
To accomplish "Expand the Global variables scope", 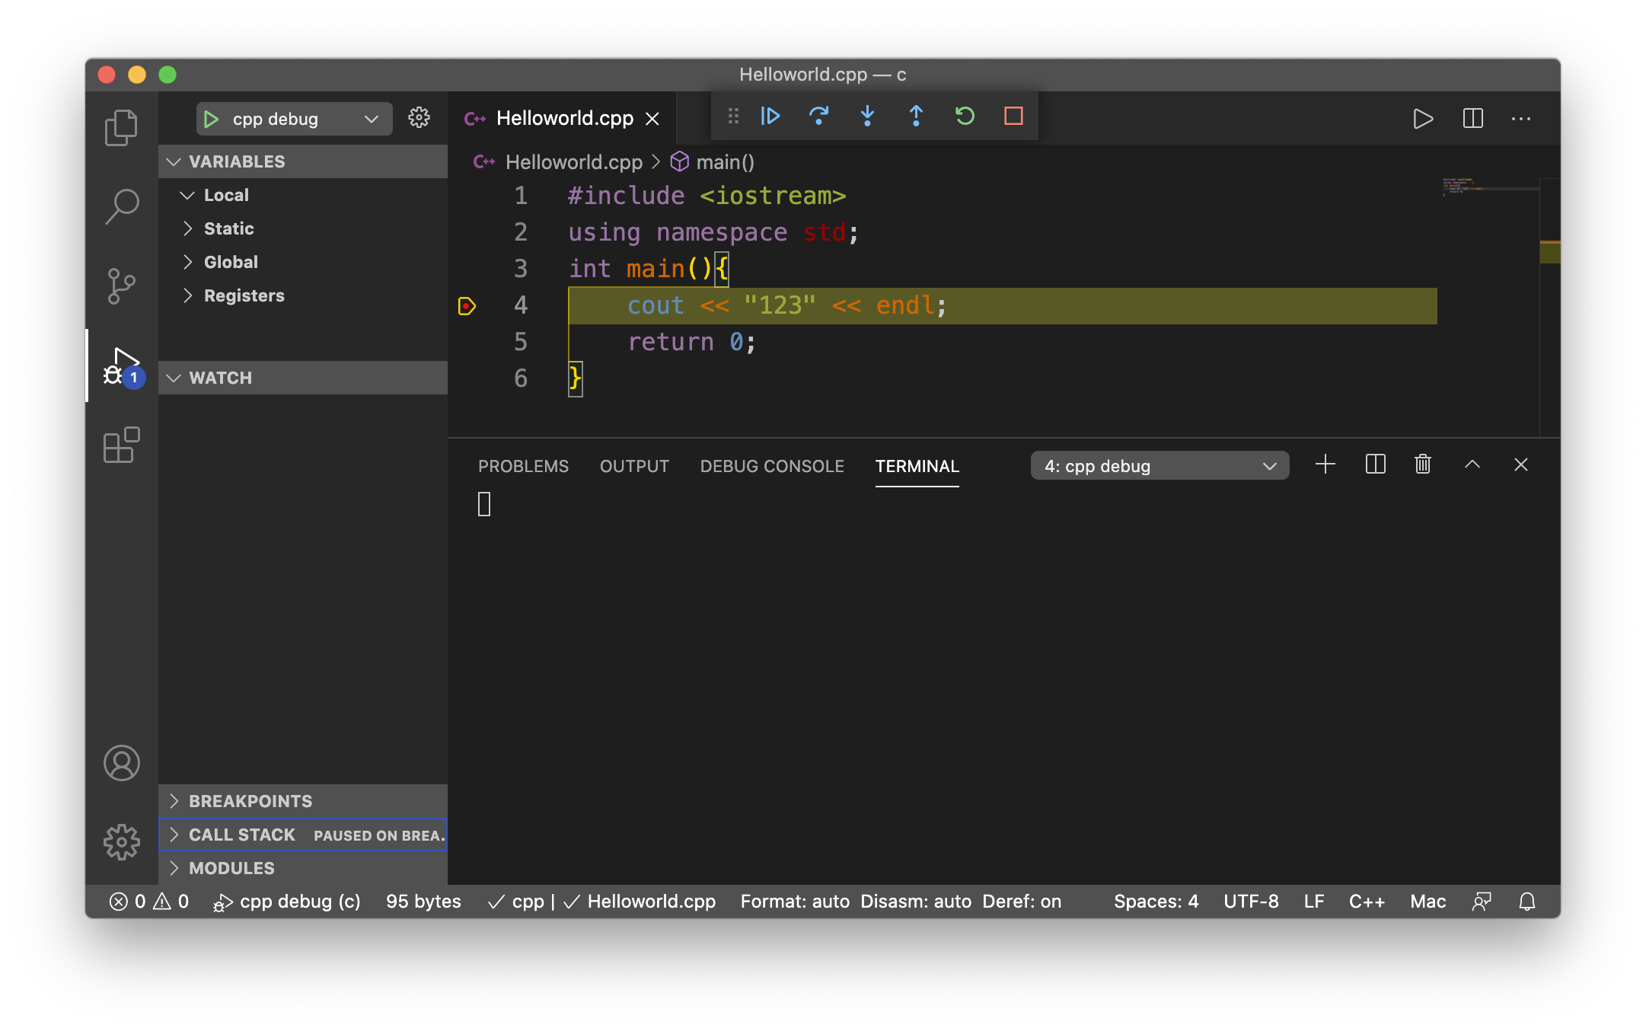I will (303, 262).
